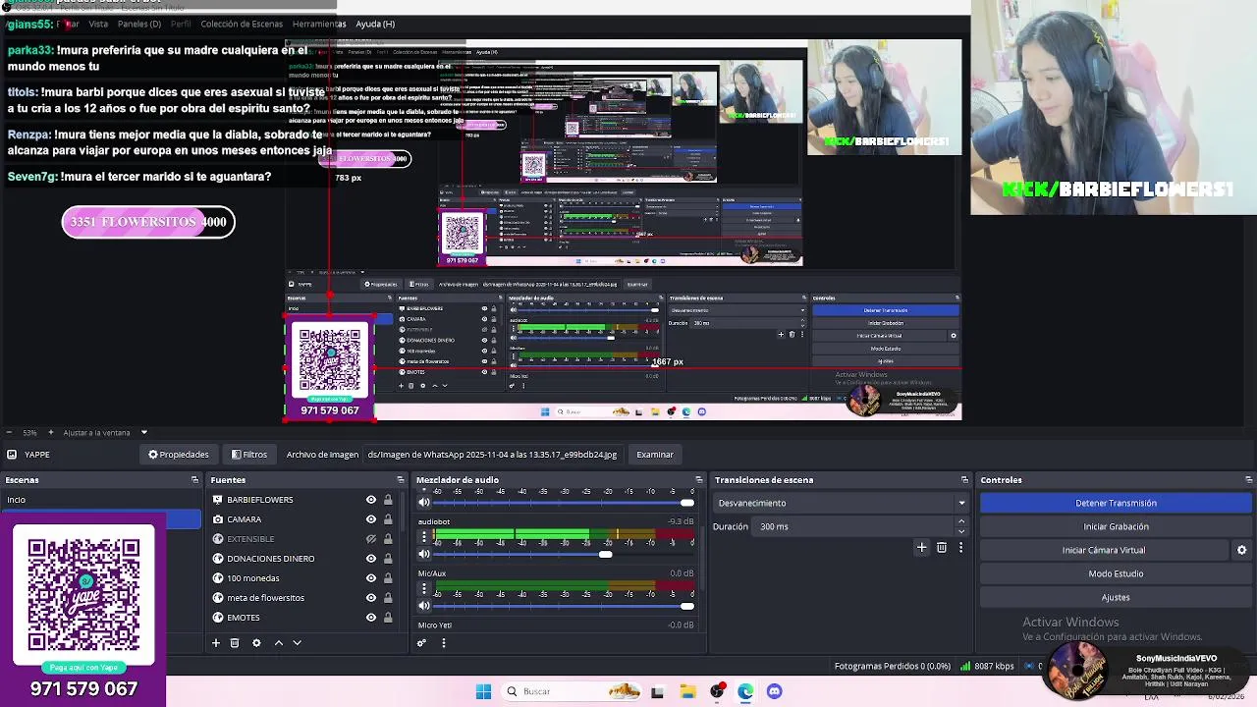Open virtual camera settings gear
1257x707 pixels.
point(1241,550)
